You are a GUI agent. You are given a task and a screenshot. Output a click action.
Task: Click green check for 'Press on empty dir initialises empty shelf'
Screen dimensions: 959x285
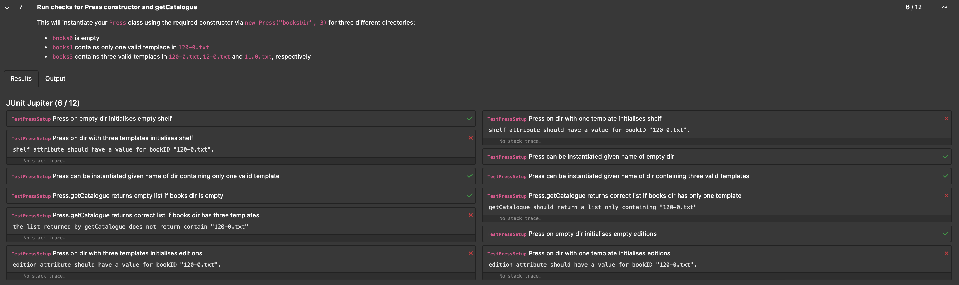(x=470, y=119)
